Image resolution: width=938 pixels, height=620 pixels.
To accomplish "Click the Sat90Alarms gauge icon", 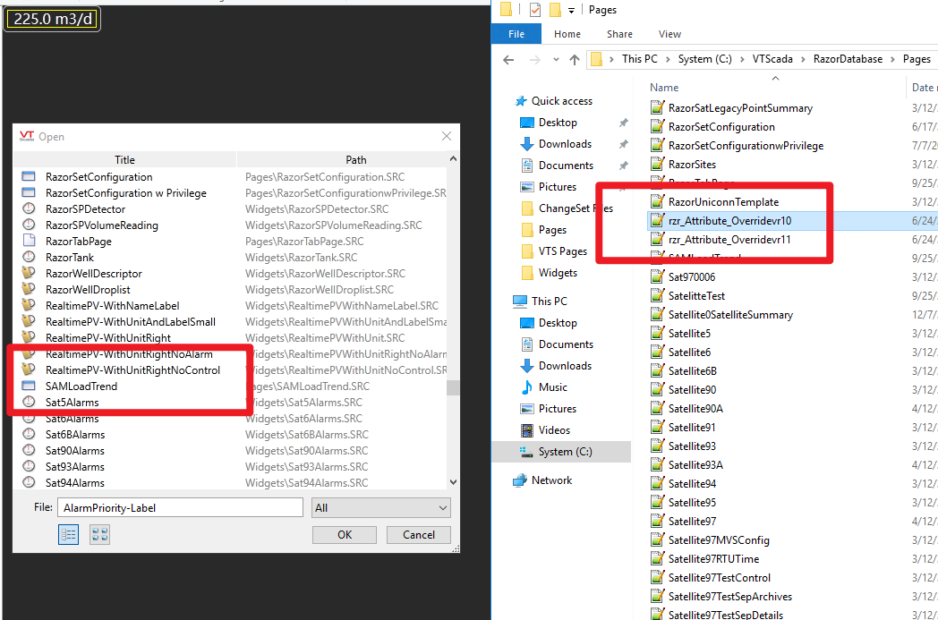I will point(28,451).
